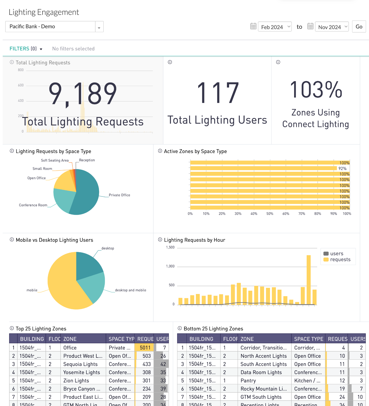Expand the FILTERS (0) menu

tap(26, 49)
